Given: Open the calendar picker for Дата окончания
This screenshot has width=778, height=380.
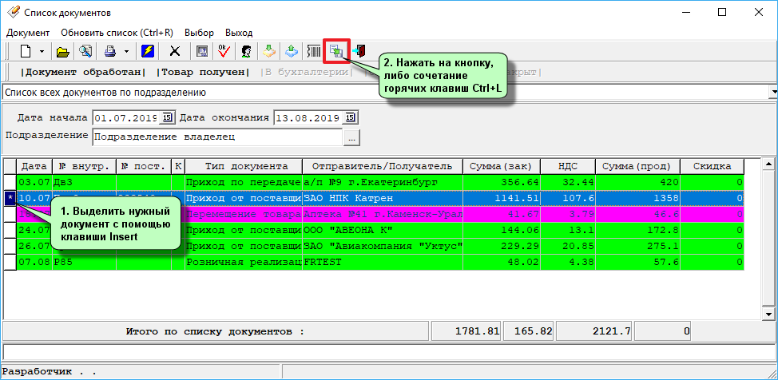Looking at the screenshot, I should click(x=350, y=118).
